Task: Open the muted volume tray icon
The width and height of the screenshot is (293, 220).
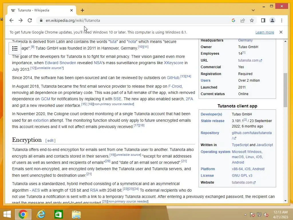Action: (266, 215)
